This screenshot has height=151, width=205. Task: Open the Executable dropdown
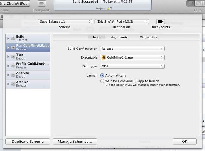tap(132, 57)
